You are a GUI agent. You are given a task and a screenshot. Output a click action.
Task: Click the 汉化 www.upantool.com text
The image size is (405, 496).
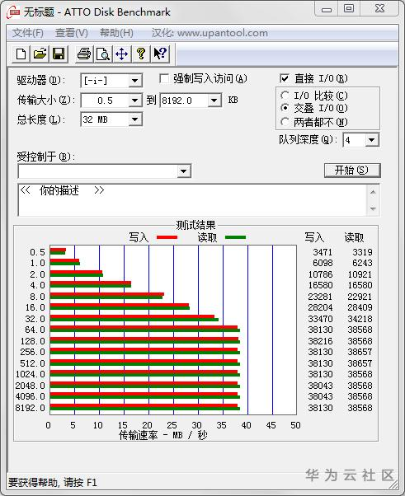(210, 33)
